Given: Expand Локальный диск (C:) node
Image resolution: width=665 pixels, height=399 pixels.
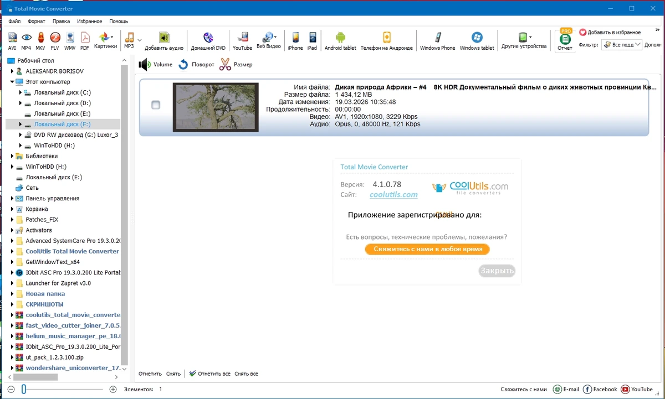Looking at the screenshot, I should coord(21,92).
